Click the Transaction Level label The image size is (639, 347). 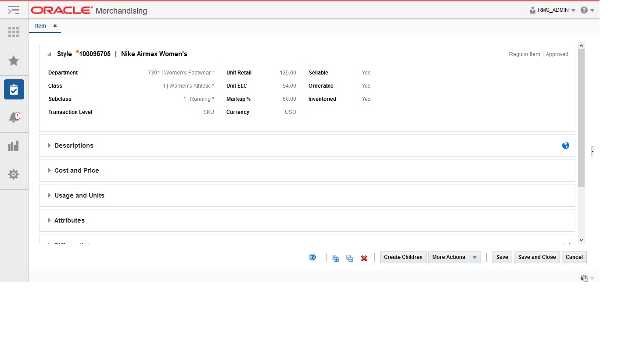pos(70,112)
